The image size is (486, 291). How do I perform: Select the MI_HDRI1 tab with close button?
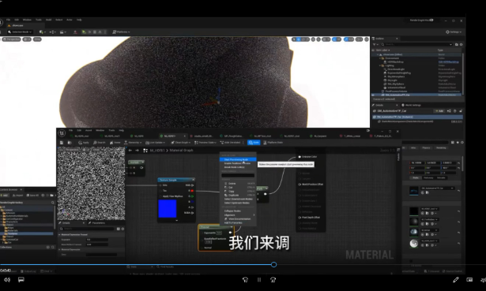(172, 136)
